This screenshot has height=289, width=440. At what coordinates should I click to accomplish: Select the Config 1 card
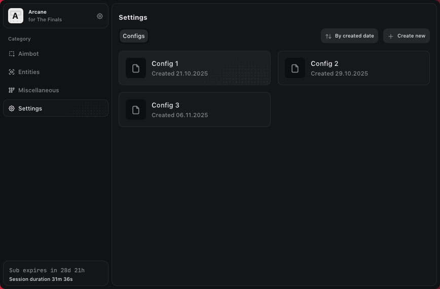point(195,68)
